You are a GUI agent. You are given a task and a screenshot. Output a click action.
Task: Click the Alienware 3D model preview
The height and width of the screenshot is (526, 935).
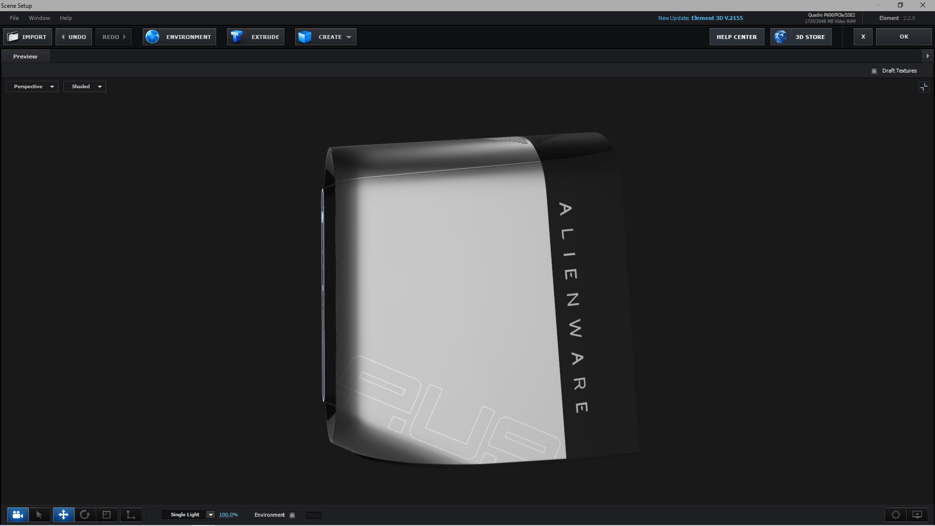pos(480,300)
